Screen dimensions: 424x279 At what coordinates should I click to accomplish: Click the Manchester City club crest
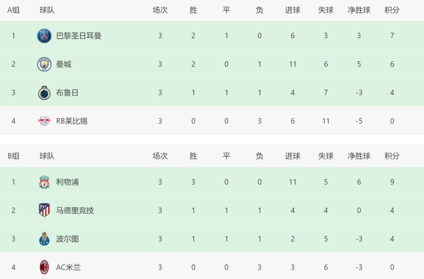click(x=44, y=64)
